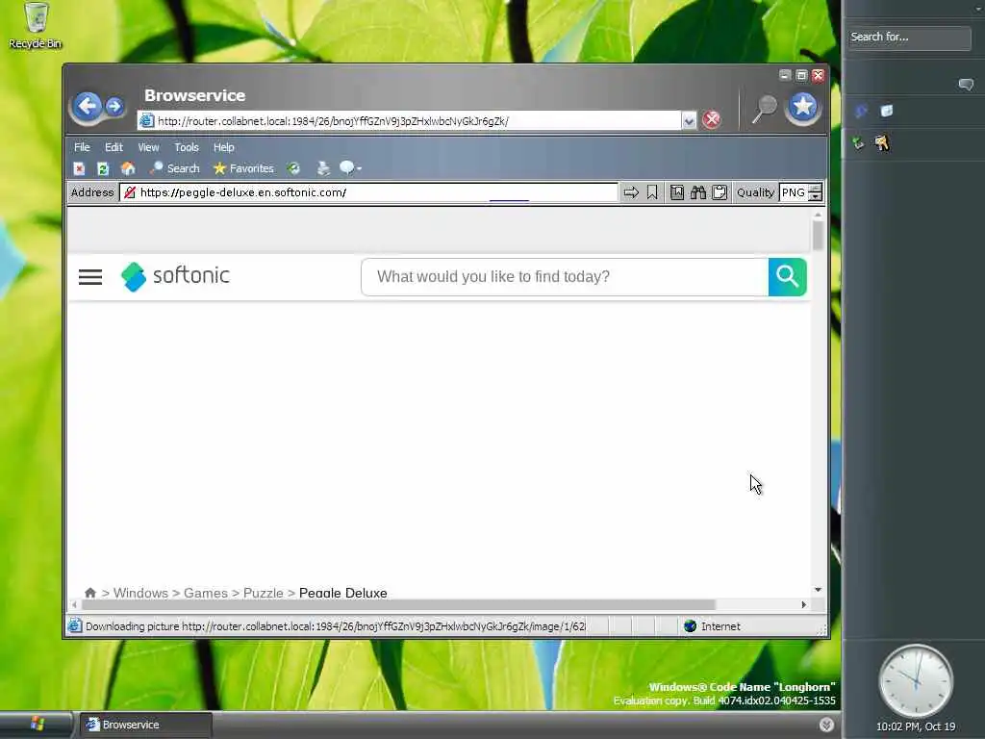
Task: Click the Search toolbar button
Action: (x=175, y=168)
